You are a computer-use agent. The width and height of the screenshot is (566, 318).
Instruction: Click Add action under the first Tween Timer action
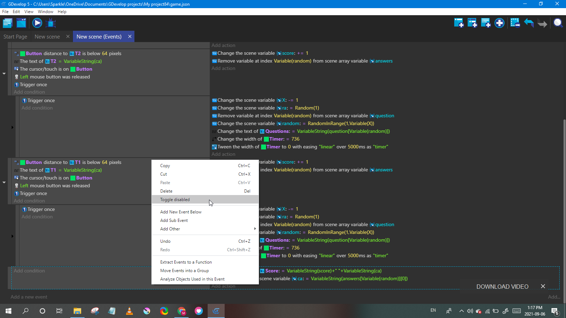tap(223, 154)
